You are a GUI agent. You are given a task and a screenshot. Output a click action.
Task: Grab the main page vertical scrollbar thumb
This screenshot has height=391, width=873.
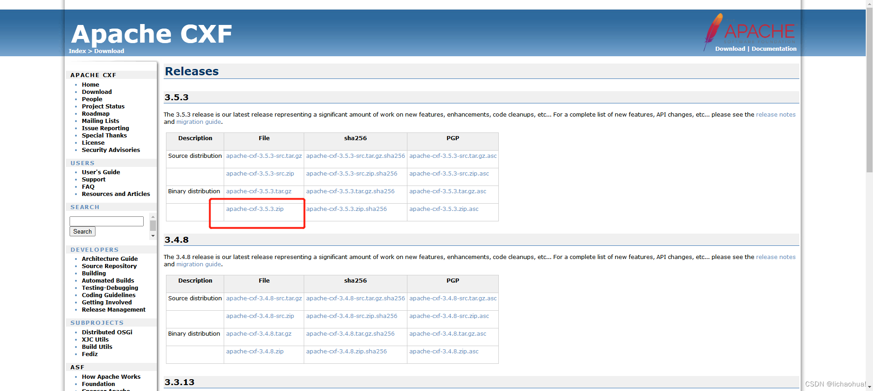(x=869, y=91)
